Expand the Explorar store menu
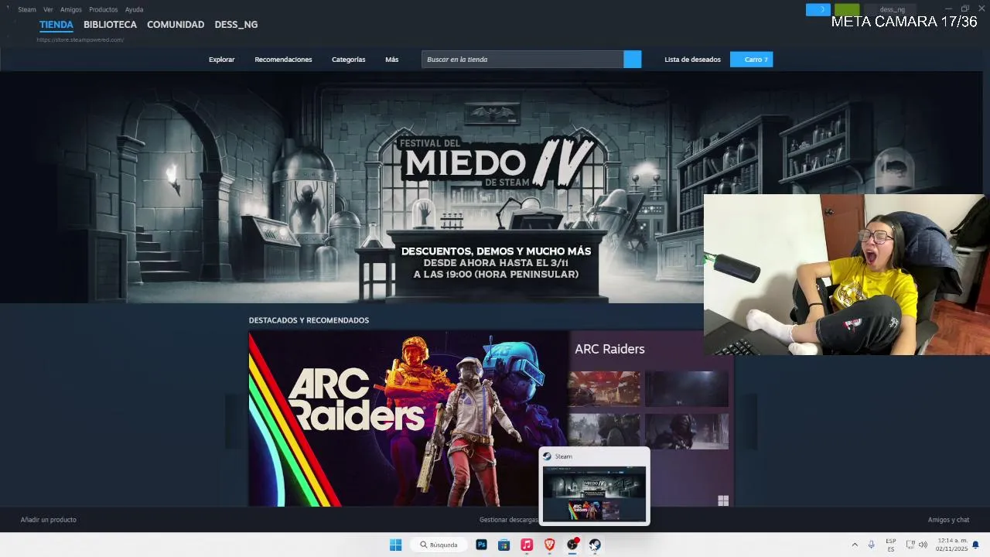The height and width of the screenshot is (557, 990). [221, 60]
